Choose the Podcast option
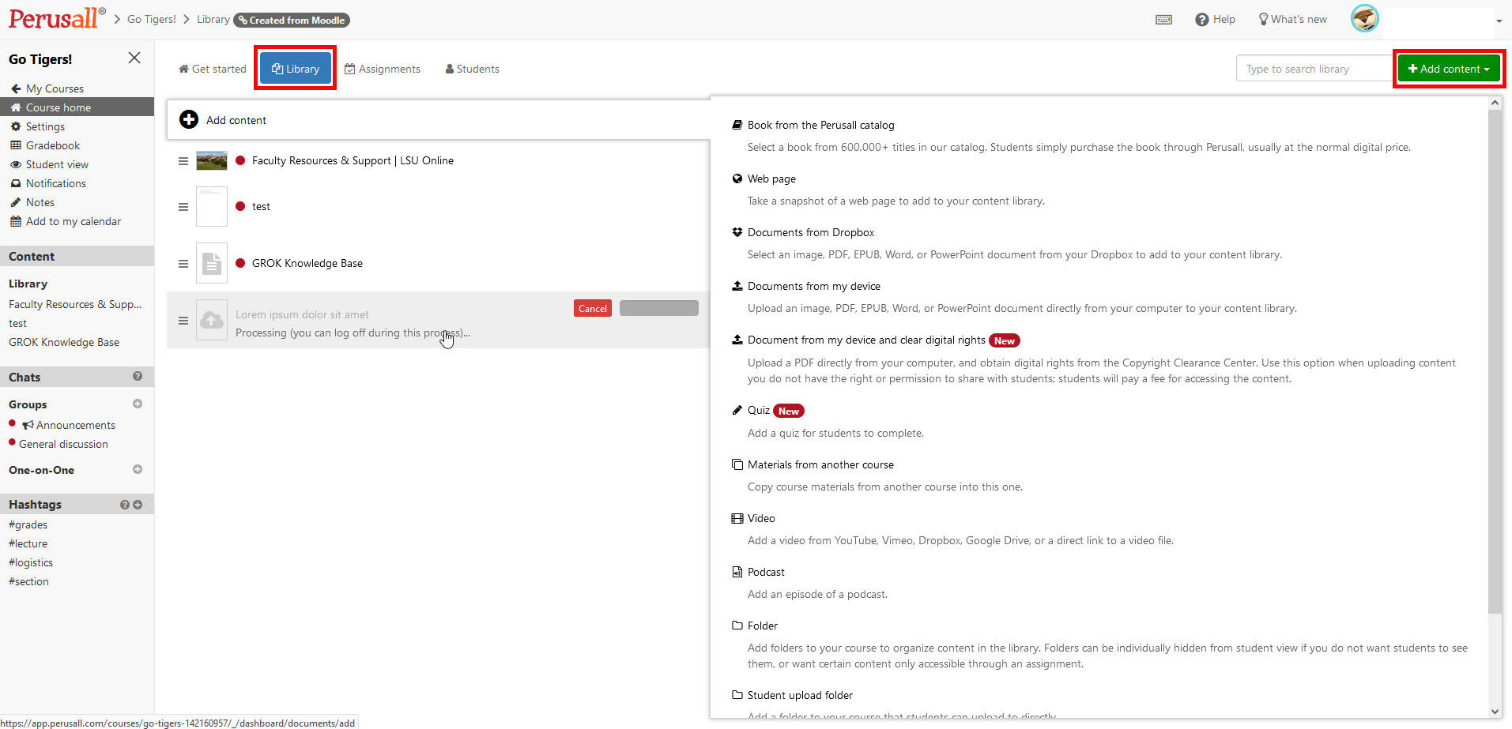The height and width of the screenshot is (729, 1512). click(x=766, y=572)
